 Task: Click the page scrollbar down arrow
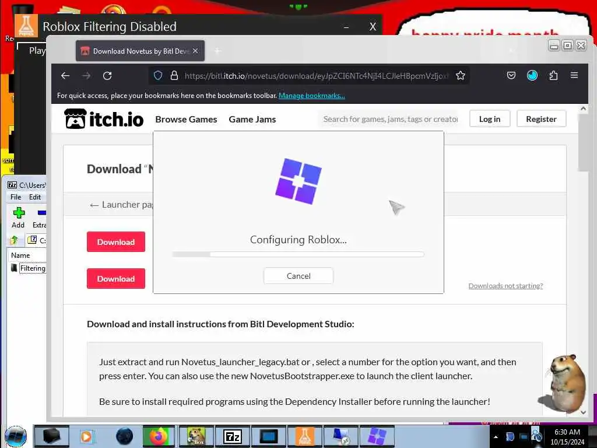(x=583, y=412)
